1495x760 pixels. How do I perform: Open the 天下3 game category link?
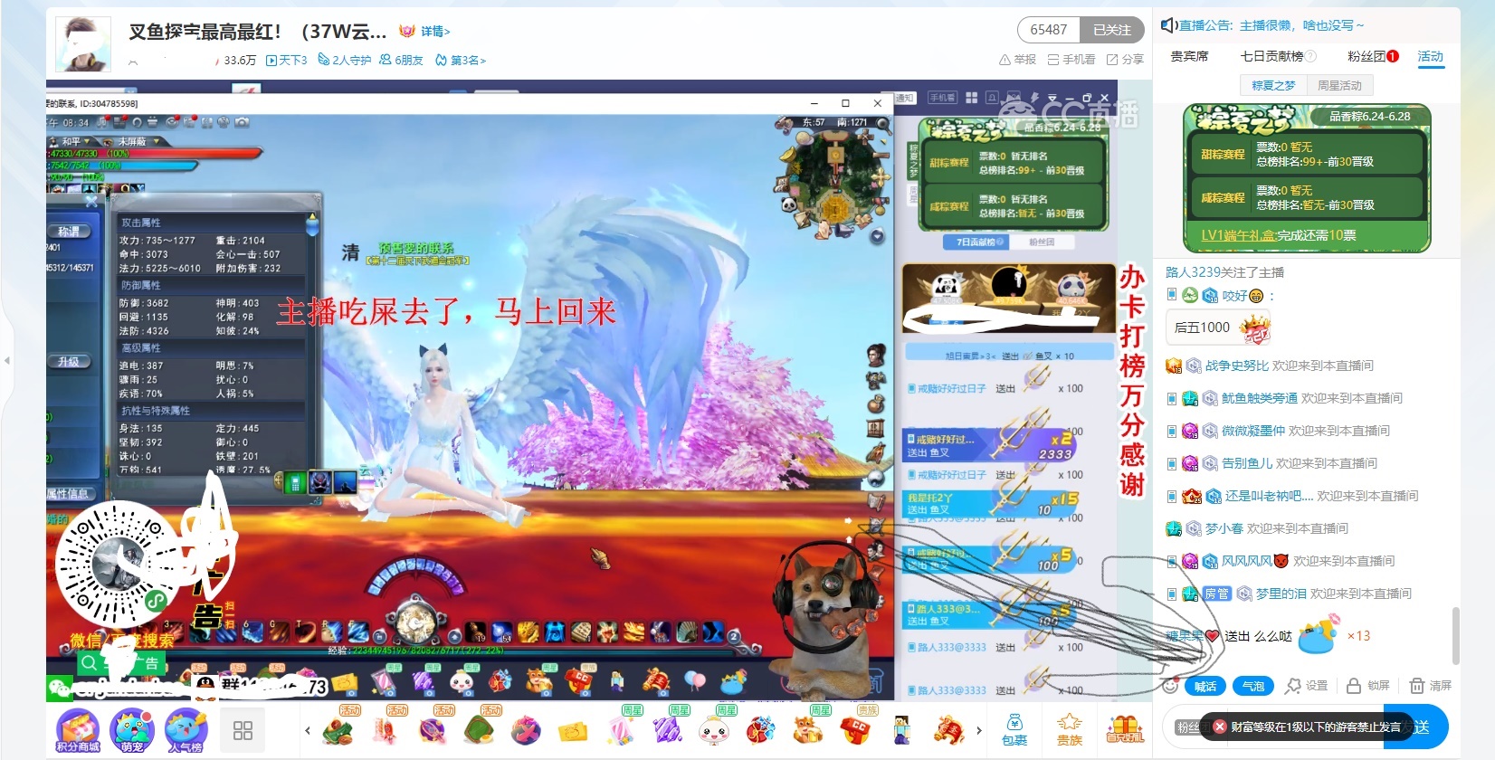[286, 60]
